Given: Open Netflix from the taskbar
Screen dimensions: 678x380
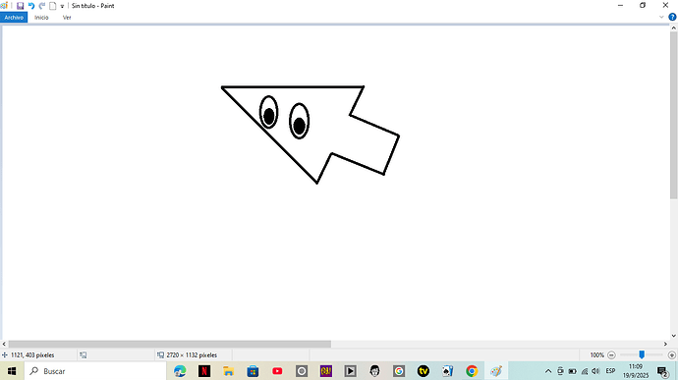Looking at the screenshot, I should click(204, 371).
